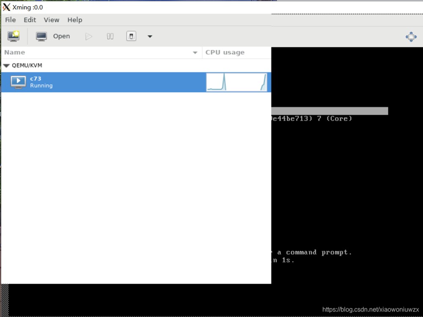Click the CPU usage column header
Viewport: 423px width, 317px height.
point(236,52)
